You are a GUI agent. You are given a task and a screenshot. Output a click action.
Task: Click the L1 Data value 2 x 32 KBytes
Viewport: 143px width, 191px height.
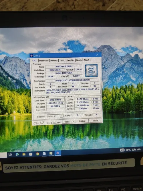pyautogui.click(x=83, y=99)
